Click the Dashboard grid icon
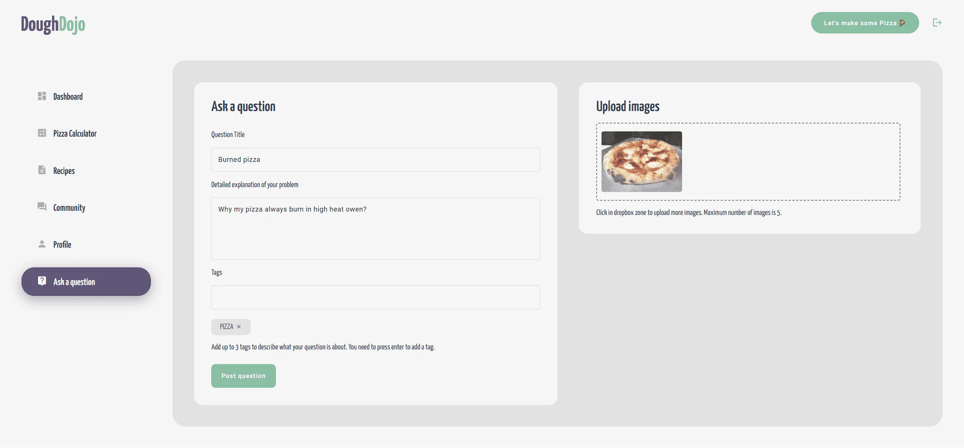 coord(42,96)
